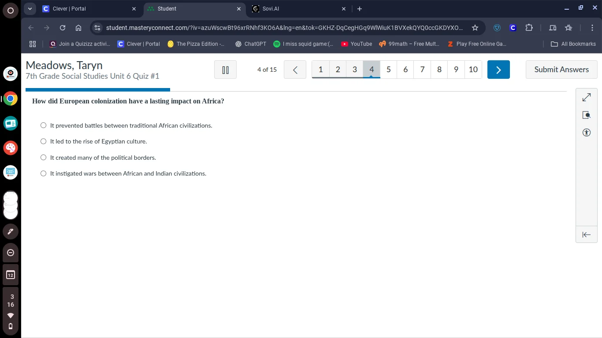The image size is (602, 338).
Task: Bookmark this page with the star icon
Action: coord(475,28)
